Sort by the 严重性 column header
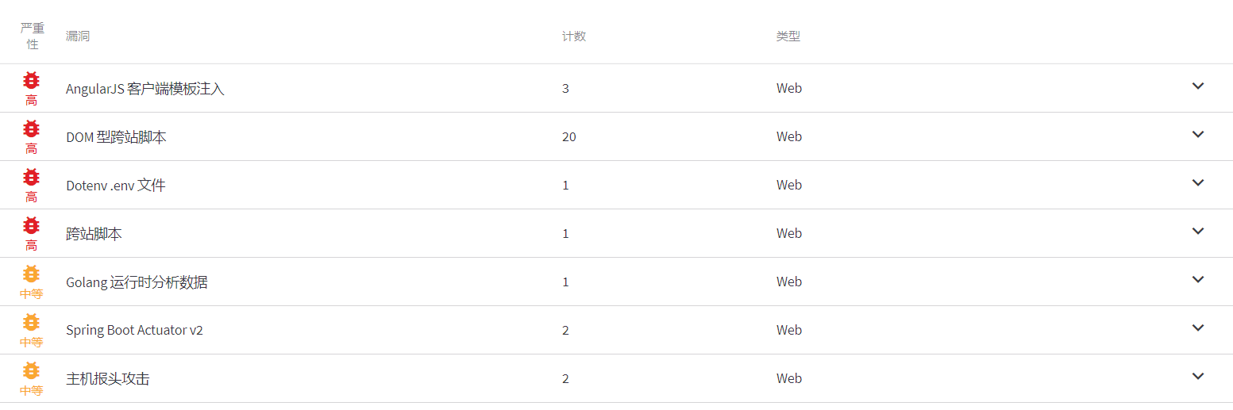 pos(33,36)
